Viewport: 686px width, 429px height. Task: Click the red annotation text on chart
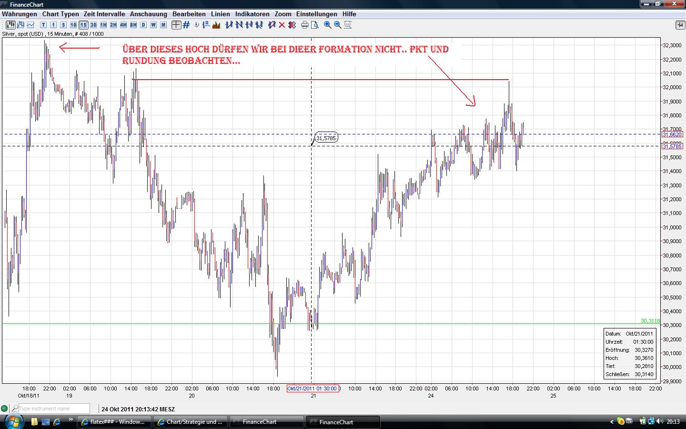[x=285, y=55]
